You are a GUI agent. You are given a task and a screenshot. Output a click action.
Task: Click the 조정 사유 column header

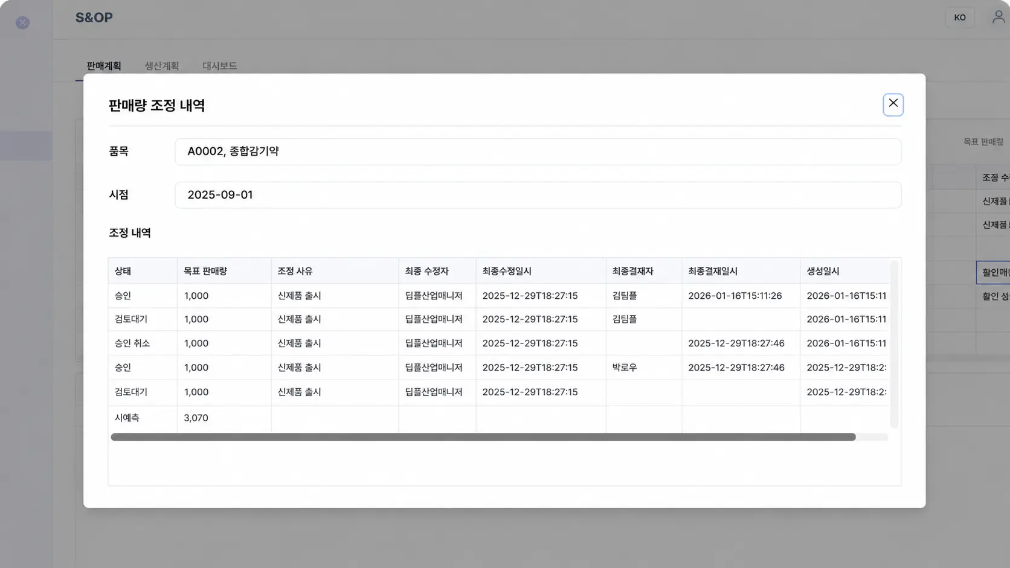click(335, 271)
